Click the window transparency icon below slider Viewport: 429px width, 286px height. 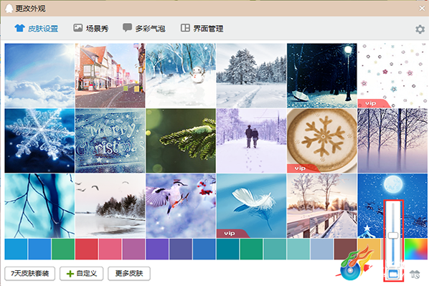point(393,273)
